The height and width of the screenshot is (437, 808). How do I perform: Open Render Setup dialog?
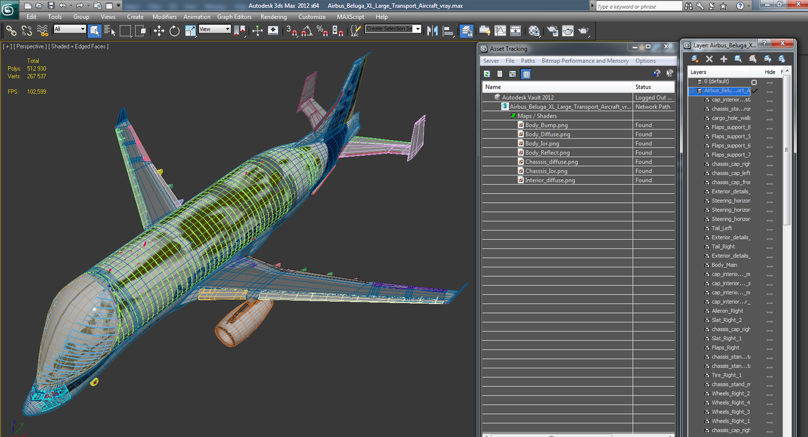pyautogui.click(x=552, y=31)
